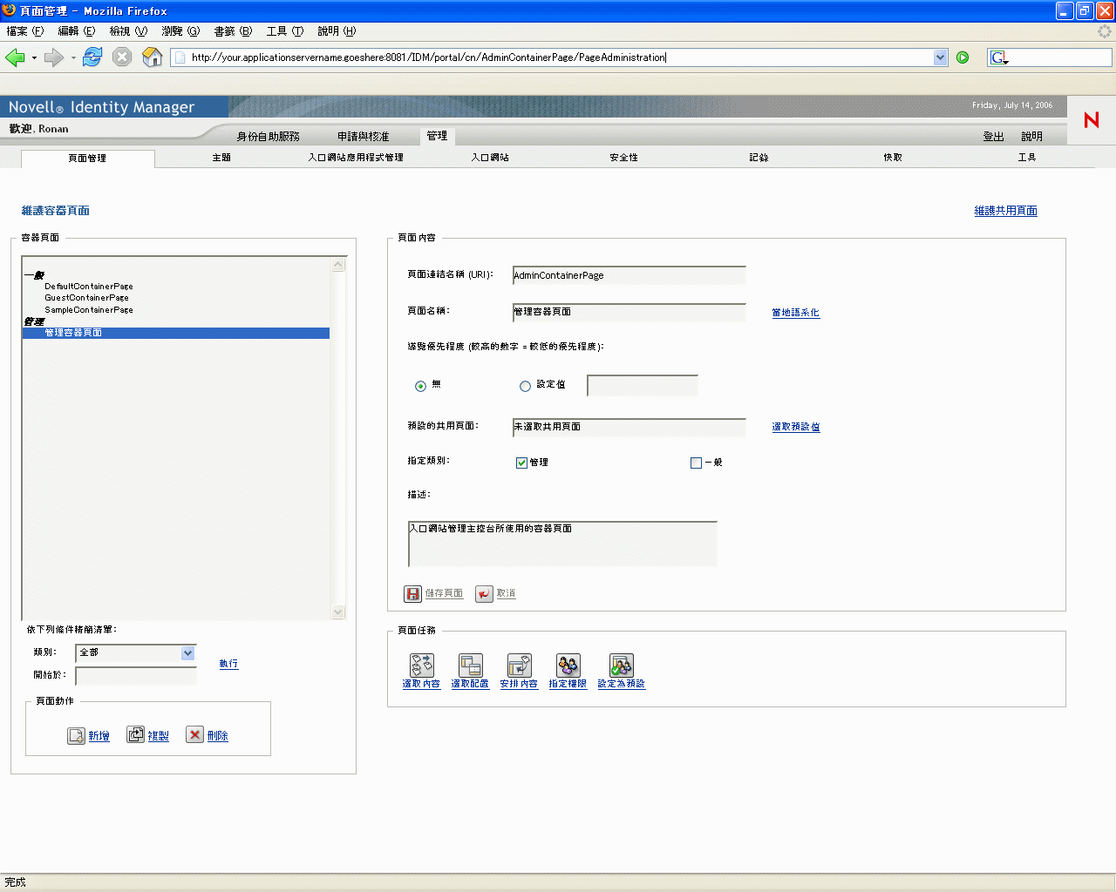The width and height of the screenshot is (1116, 892).
Task: Open the Forward button history dropdown arrow
Action: [73, 58]
